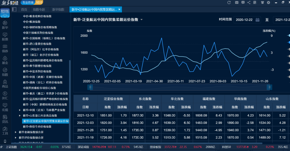Click the 福建指数 column header
This screenshot has width=290, height=151.
coord(209,99)
